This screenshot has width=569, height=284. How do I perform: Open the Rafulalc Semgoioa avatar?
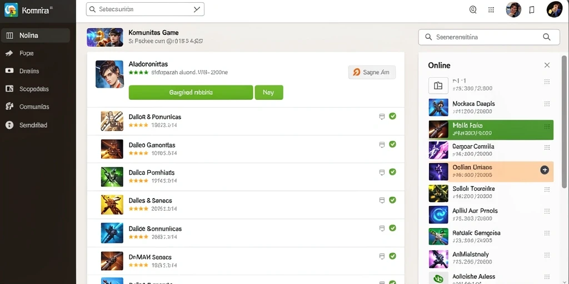[x=438, y=236]
